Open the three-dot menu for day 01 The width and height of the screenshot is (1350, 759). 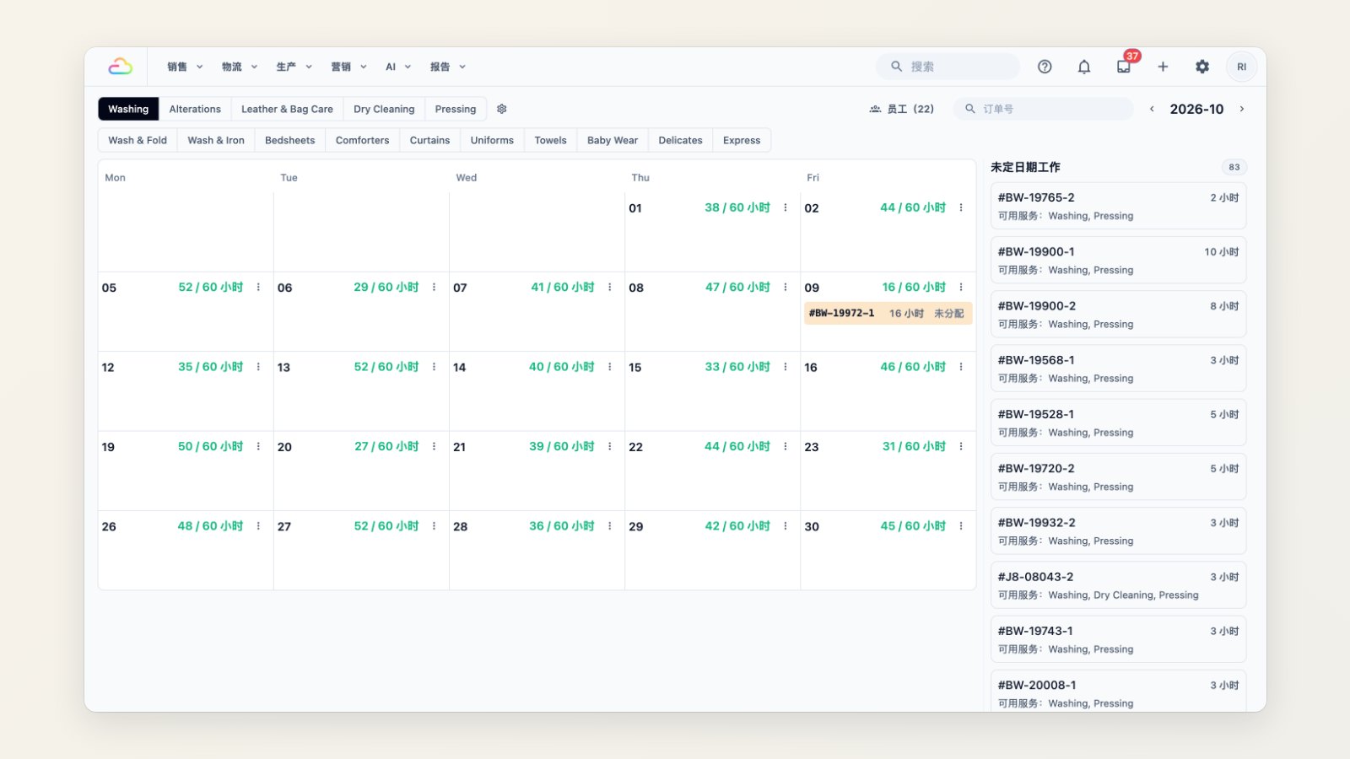(786, 207)
